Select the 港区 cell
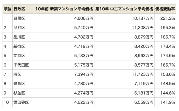 click(x=23, y=74)
